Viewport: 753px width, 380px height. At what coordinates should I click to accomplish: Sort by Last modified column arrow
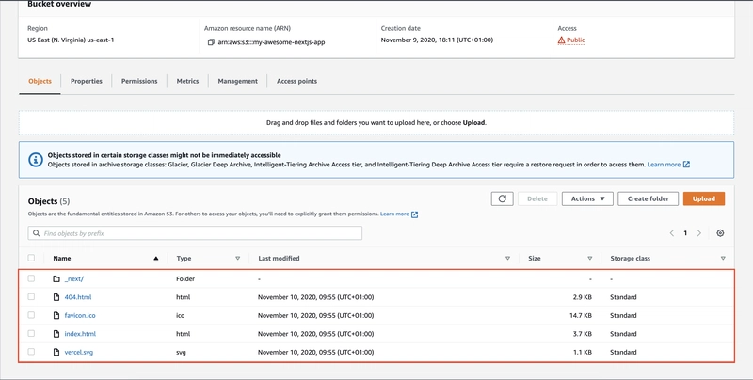pos(507,259)
